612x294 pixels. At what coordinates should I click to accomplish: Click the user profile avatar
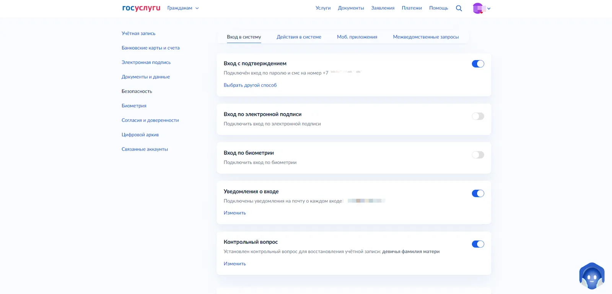click(478, 8)
